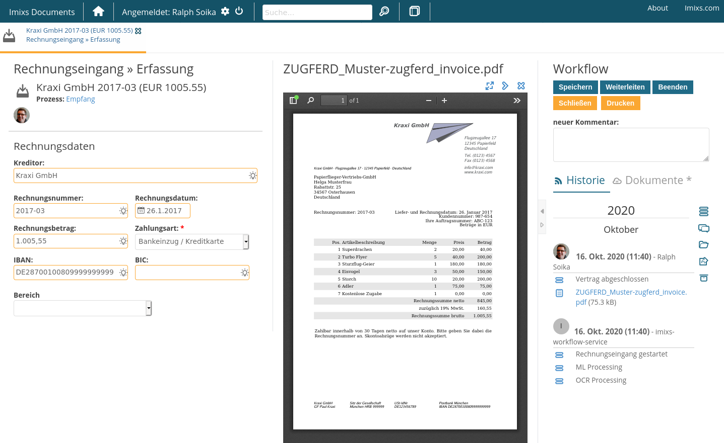Open the Kraxi GmbH 2017-03 workitem tab
724x443 pixels.
coord(80,31)
